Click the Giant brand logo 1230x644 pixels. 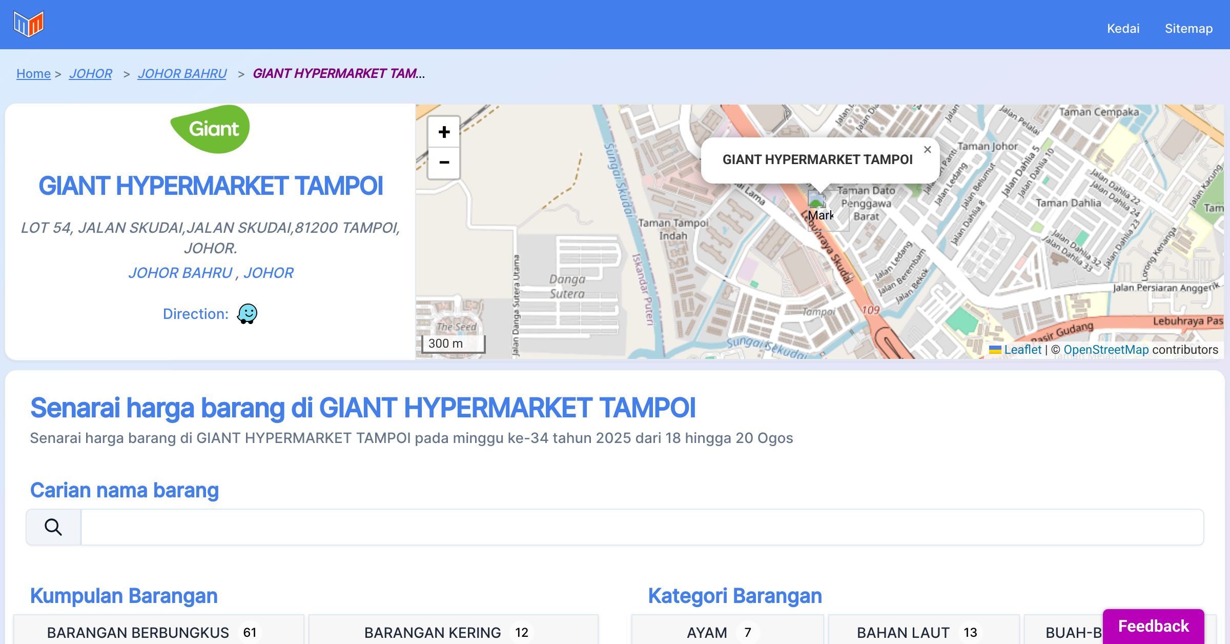pos(210,129)
